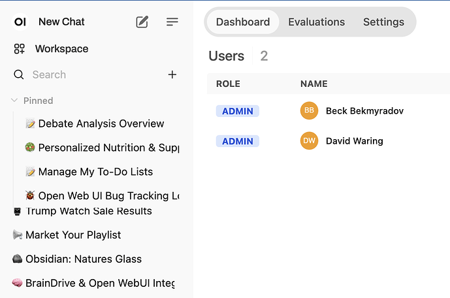
Task: Click the plus icon beside Search
Action: click(172, 74)
